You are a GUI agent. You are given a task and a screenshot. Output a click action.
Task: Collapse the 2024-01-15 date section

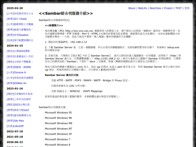point(15,46)
